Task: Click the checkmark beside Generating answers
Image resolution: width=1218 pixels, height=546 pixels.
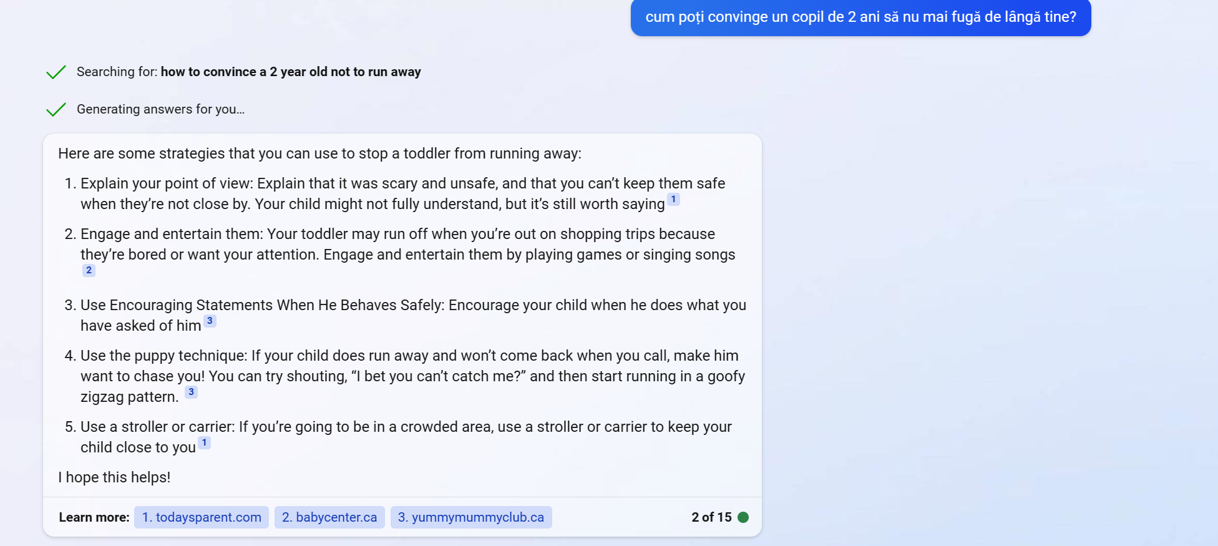Action: [56, 110]
